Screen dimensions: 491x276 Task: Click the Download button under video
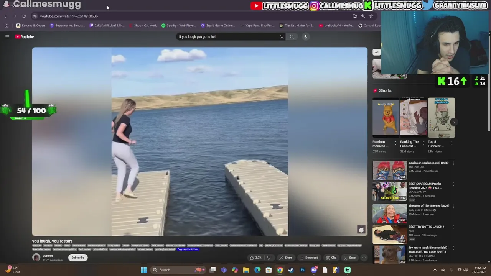[309, 258]
